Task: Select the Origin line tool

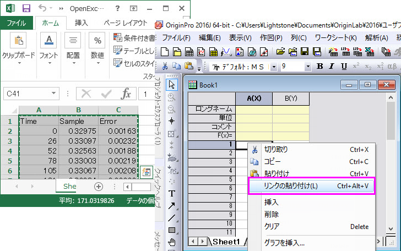Action: point(172,218)
